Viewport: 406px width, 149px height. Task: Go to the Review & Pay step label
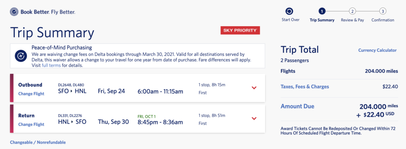352,20
